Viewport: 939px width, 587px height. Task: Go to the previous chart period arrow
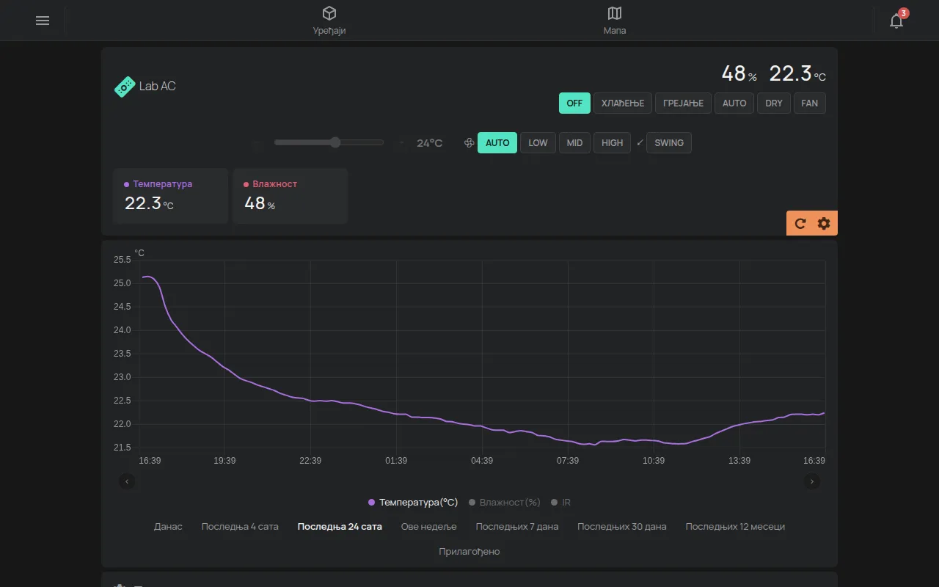(x=128, y=481)
